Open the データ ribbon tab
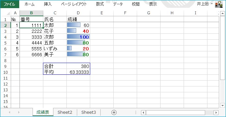This screenshot has width=226, height=117. pos(118,4)
